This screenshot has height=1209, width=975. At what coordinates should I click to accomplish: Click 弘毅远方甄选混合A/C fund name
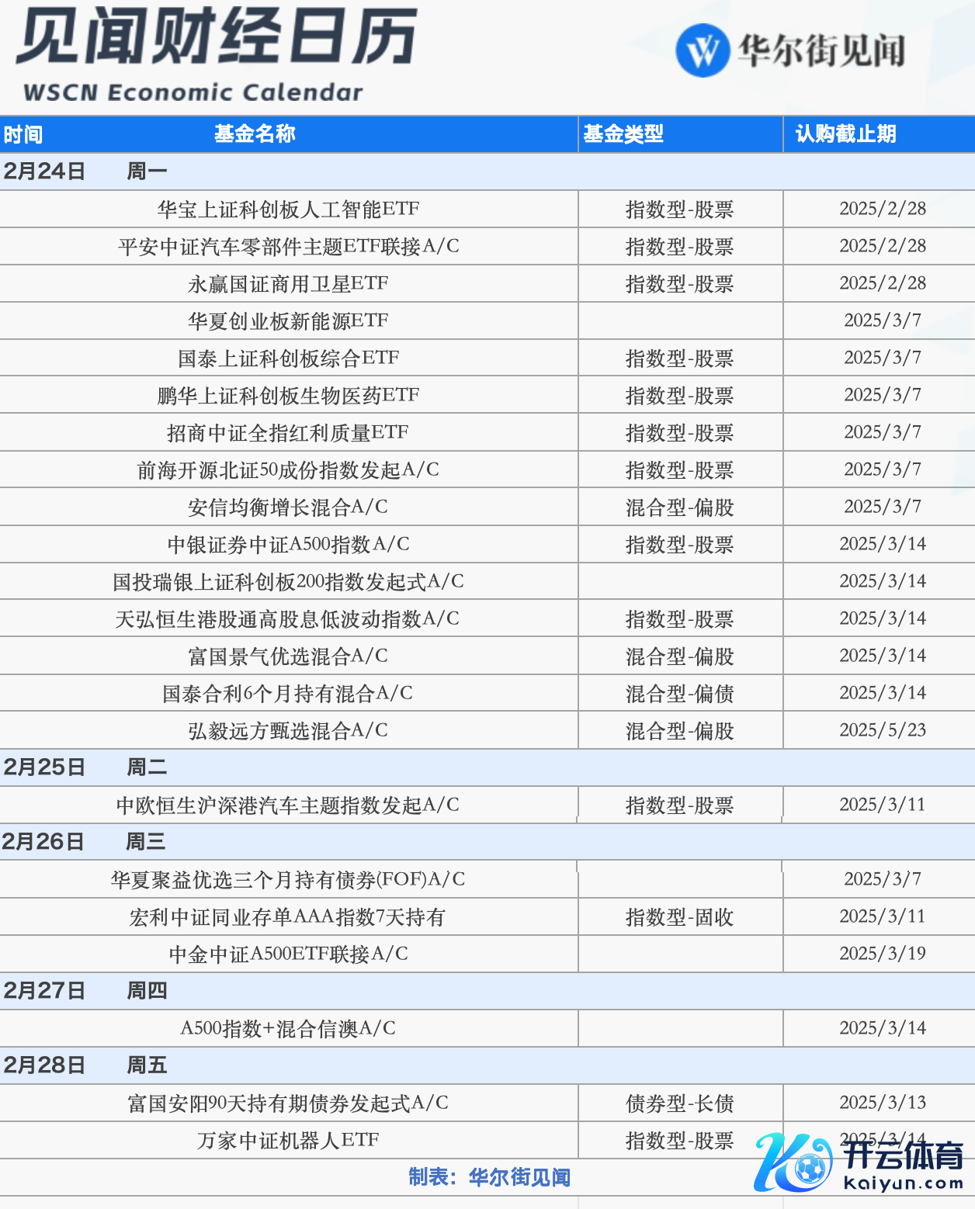[288, 731]
